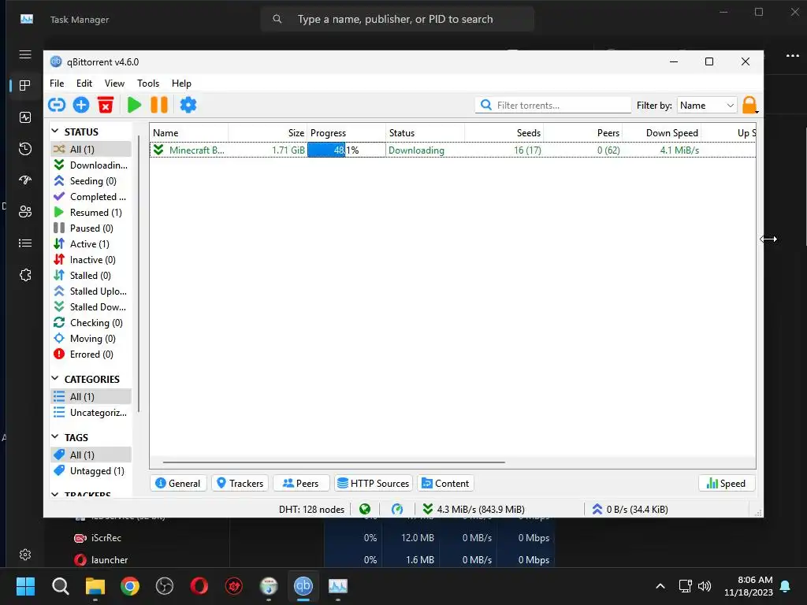Select the Downloading status filter
The height and width of the screenshot is (605, 807).
pyautogui.click(x=91, y=165)
